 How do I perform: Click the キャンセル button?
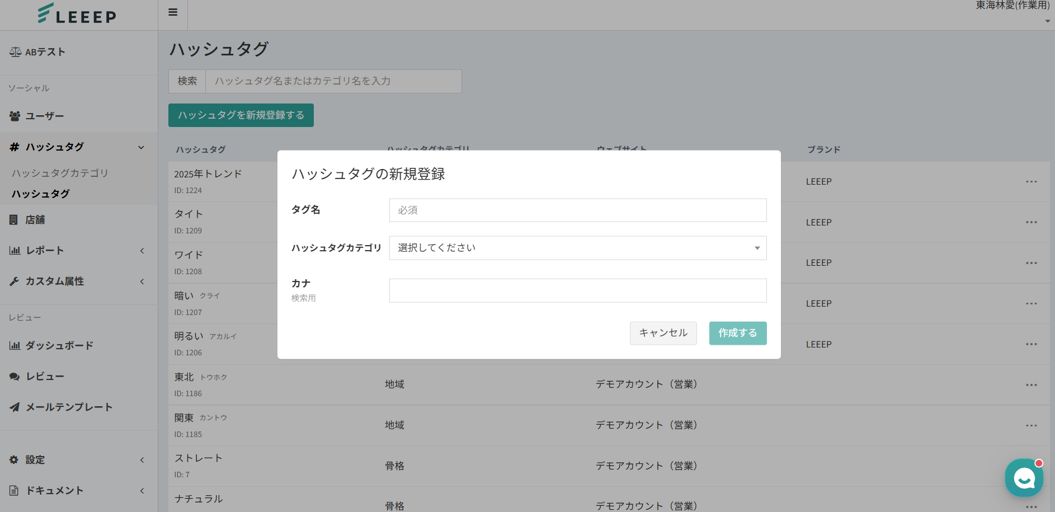click(663, 333)
